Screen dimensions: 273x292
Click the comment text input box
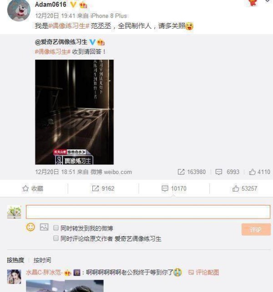point(148,212)
